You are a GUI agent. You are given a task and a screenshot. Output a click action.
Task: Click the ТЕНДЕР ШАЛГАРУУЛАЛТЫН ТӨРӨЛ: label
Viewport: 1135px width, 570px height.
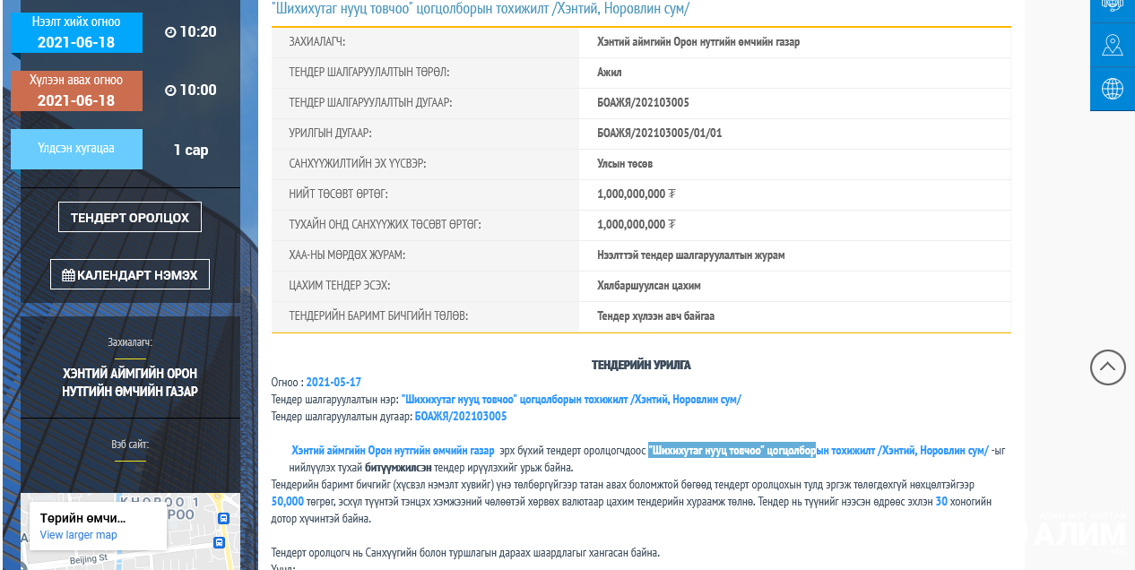pyautogui.click(x=369, y=73)
